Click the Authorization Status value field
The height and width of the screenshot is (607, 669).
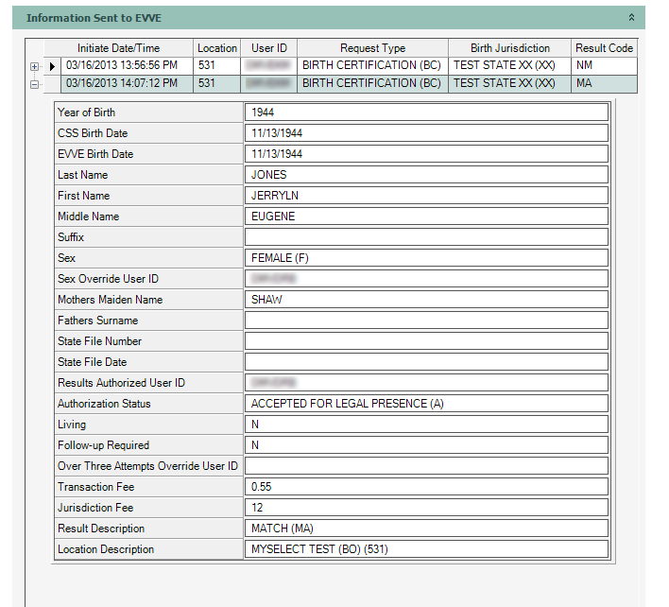(425, 404)
